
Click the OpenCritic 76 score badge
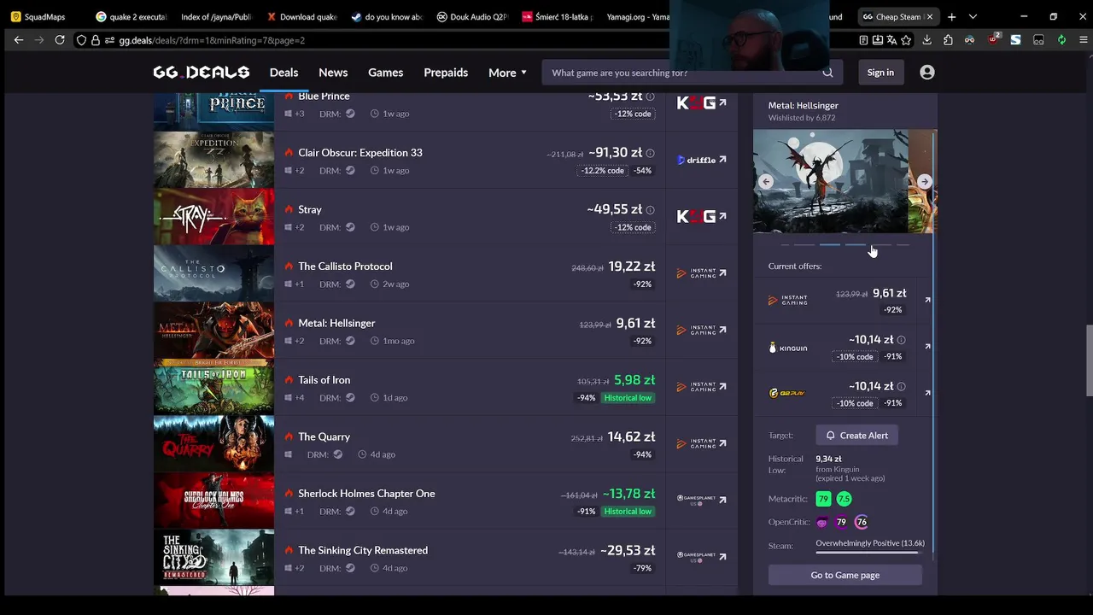click(861, 522)
